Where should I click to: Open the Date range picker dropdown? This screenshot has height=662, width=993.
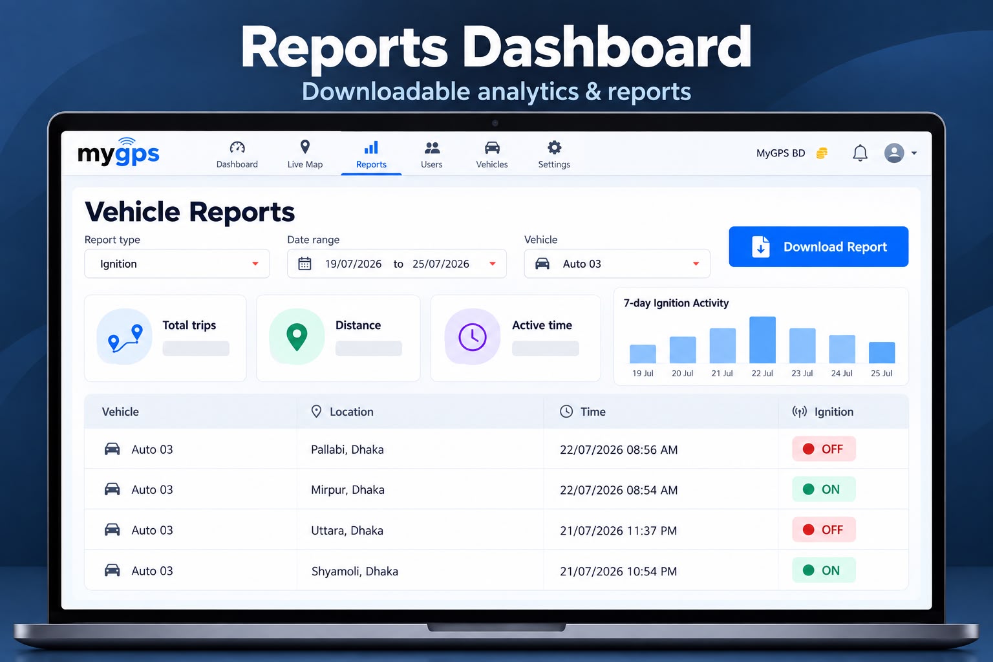(x=397, y=264)
